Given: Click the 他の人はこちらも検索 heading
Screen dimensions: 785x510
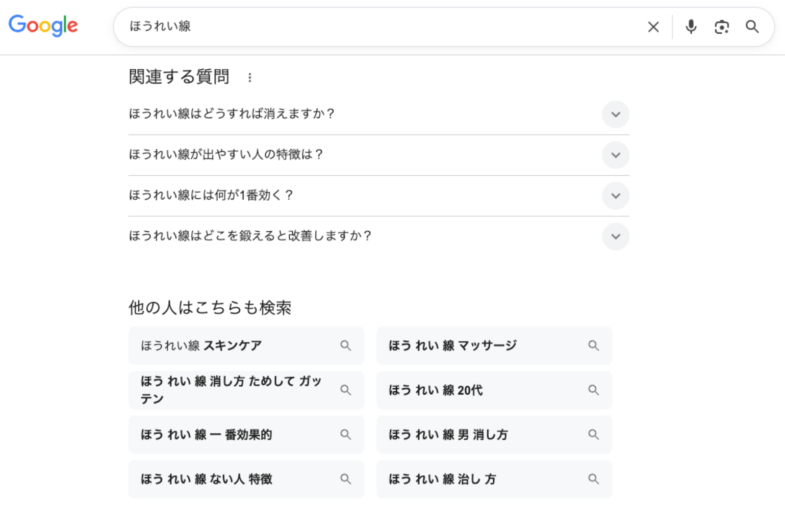Looking at the screenshot, I should pyautogui.click(x=210, y=308).
